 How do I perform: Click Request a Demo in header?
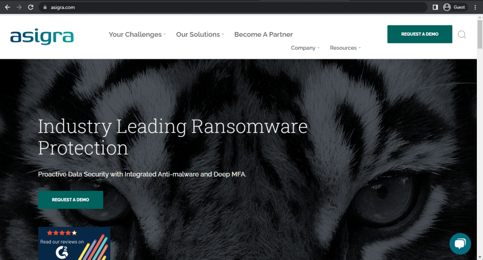(419, 34)
